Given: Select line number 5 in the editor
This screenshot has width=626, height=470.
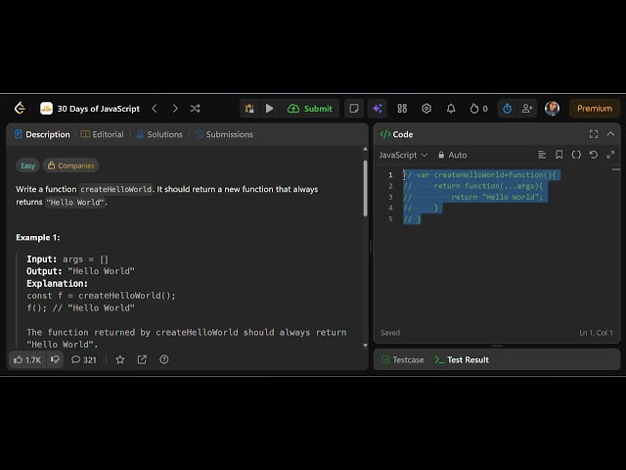Looking at the screenshot, I should tap(390, 219).
